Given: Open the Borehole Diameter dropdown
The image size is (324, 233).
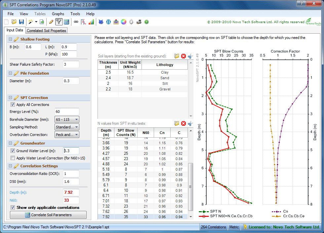Looking at the screenshot, I should tap(67, 119).
